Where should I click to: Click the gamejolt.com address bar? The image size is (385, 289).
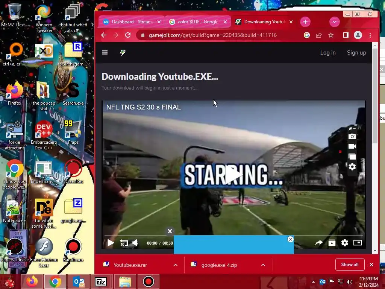tap(213, 35)
